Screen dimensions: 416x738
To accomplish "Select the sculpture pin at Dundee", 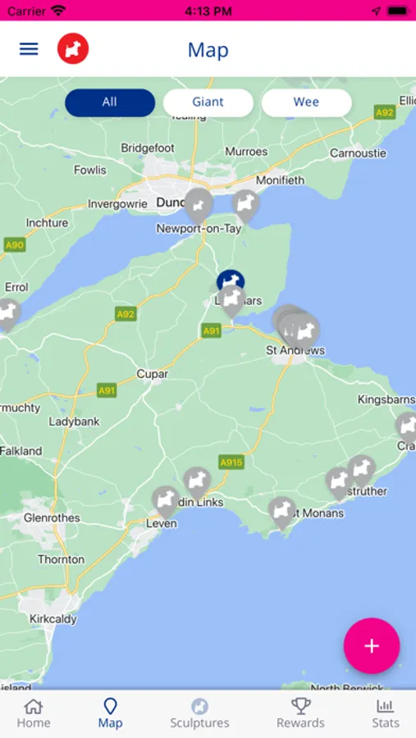I will [x=199, y=205].
